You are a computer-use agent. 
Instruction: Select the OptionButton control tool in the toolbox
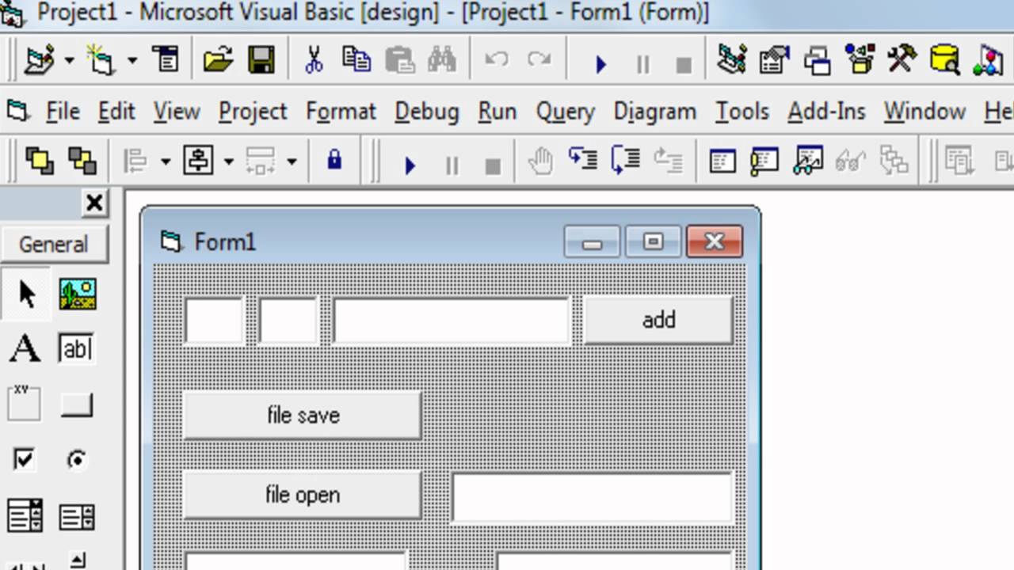point(77,459)
